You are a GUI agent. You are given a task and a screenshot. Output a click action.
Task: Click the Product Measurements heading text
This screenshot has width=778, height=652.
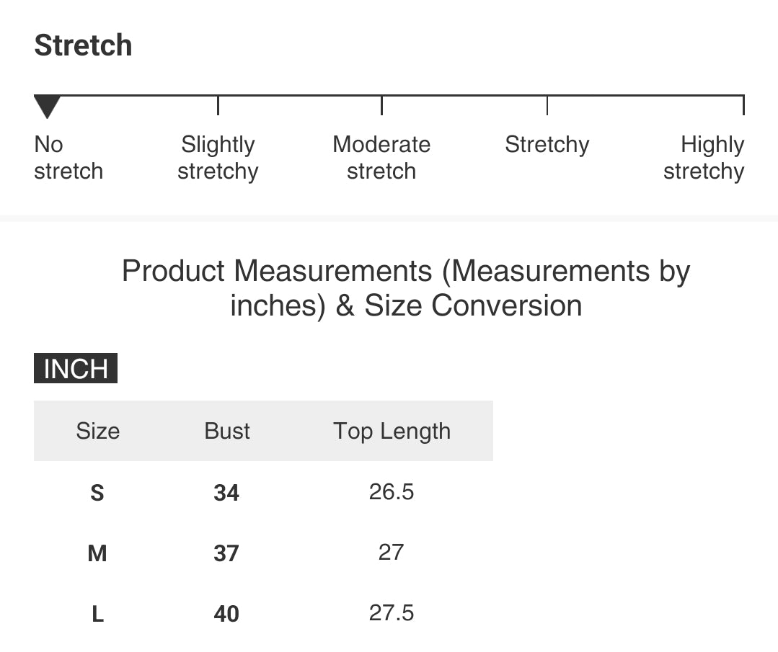pyautogui.click(x=406, y=288)
